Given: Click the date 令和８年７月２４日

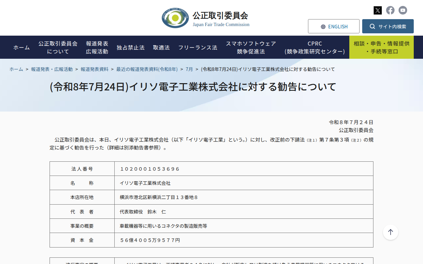Looking at the screenshot, I should click(x=351, y=122).
